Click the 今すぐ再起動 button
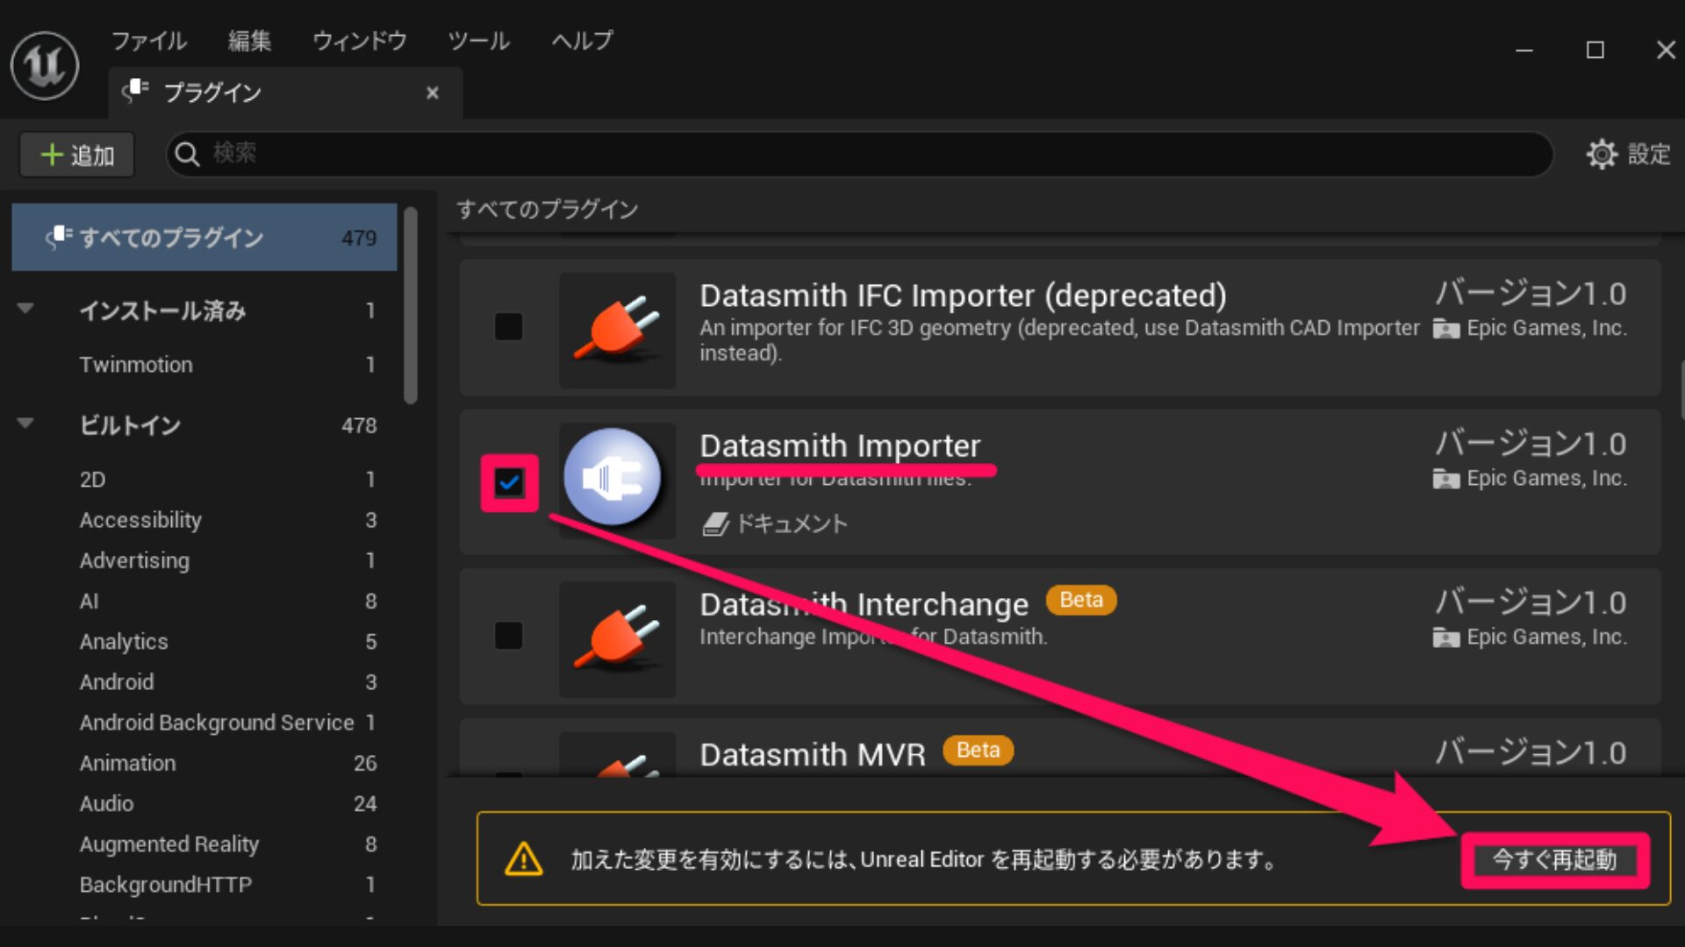Image resolution: width=1685 pixels, height=947 pixels. pos(1554,859)
